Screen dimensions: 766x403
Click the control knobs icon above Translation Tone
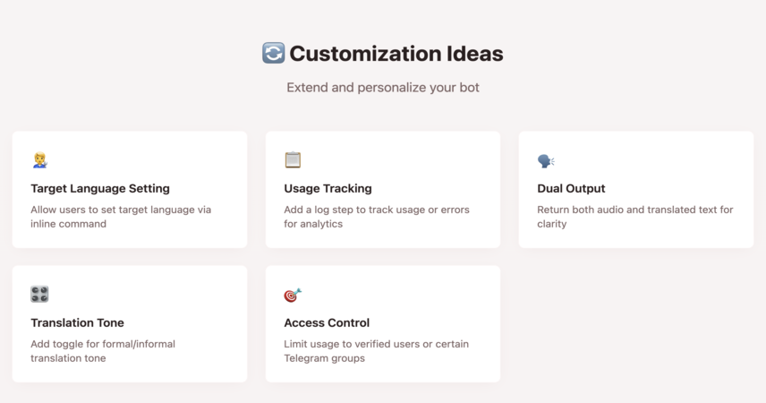coord(39,294)
